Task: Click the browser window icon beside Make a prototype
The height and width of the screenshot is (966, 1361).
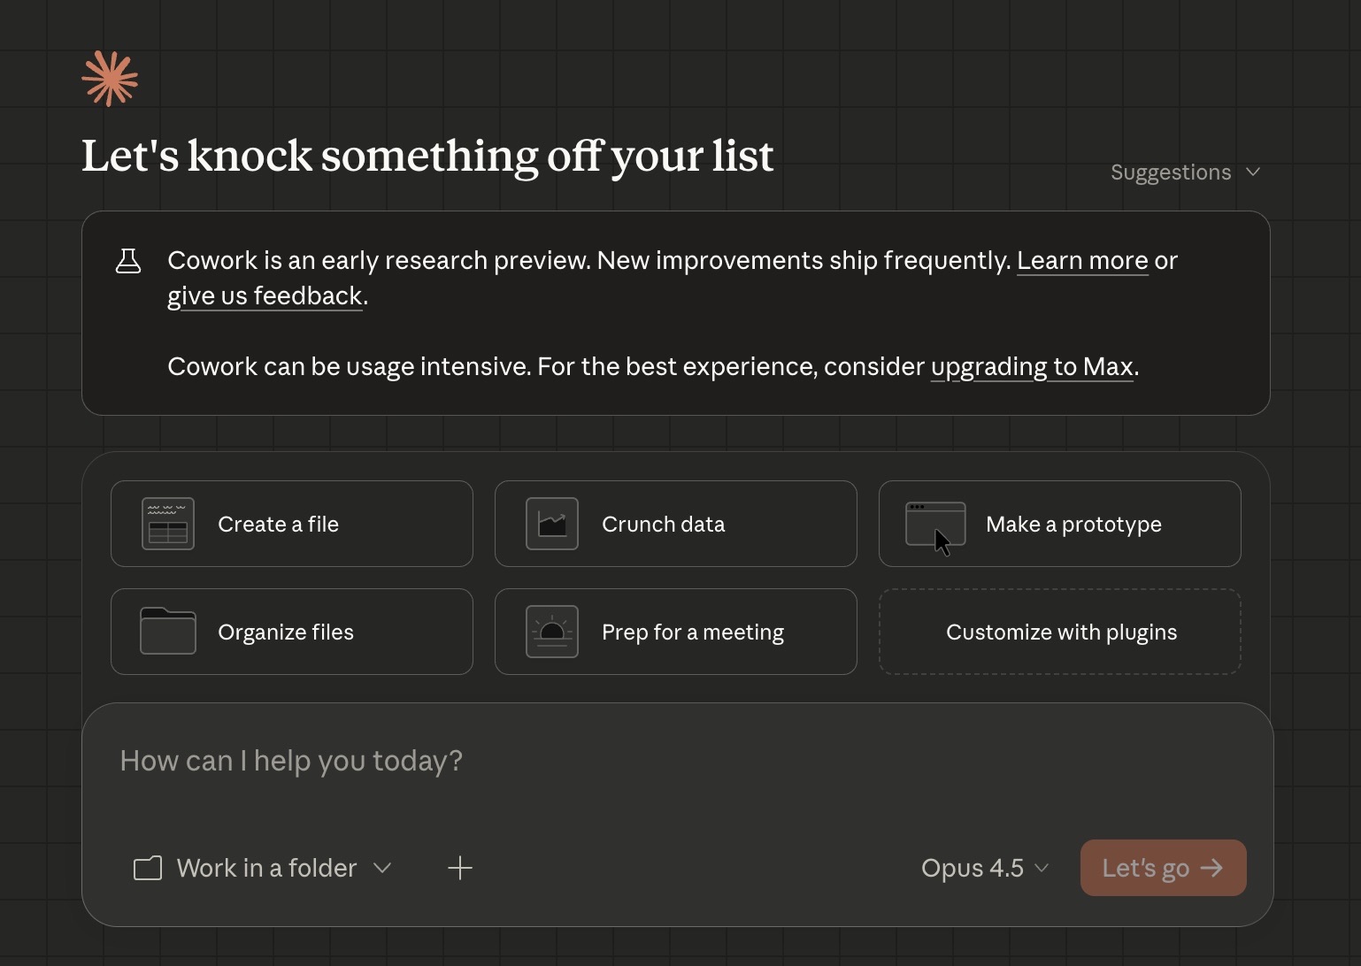Action: click(x=935, y=524)
